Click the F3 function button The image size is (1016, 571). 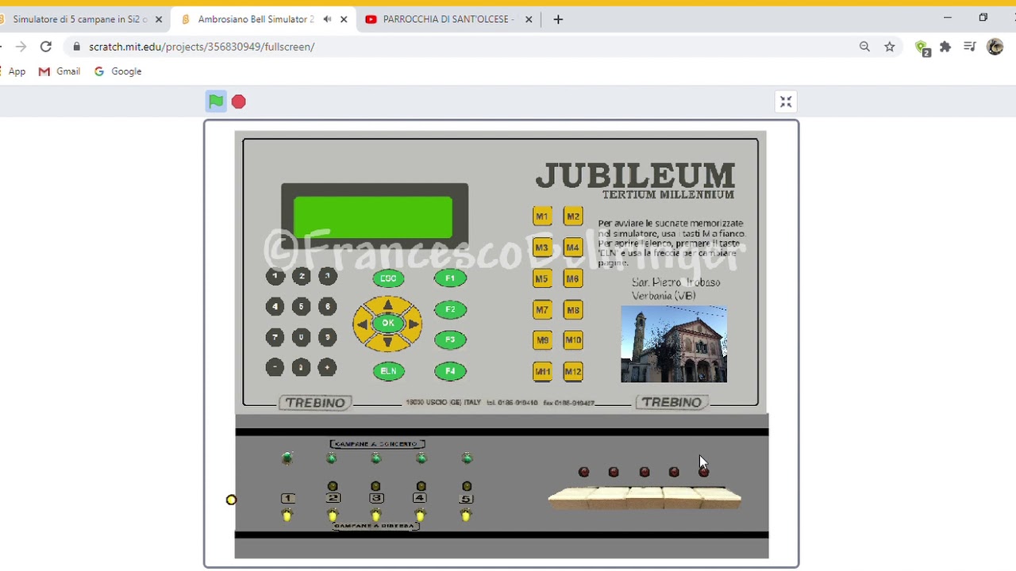(450, 339)
